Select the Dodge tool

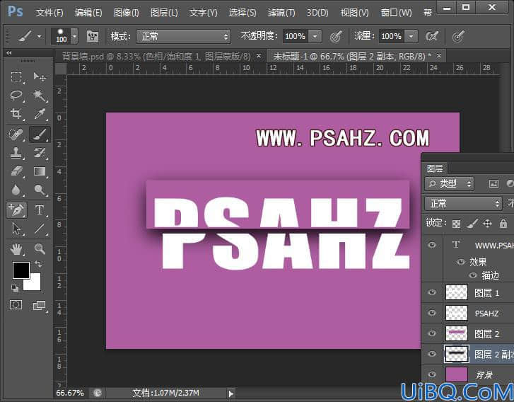(x=40, y=190)
